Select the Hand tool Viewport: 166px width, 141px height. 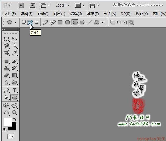[x=6, y=113]
